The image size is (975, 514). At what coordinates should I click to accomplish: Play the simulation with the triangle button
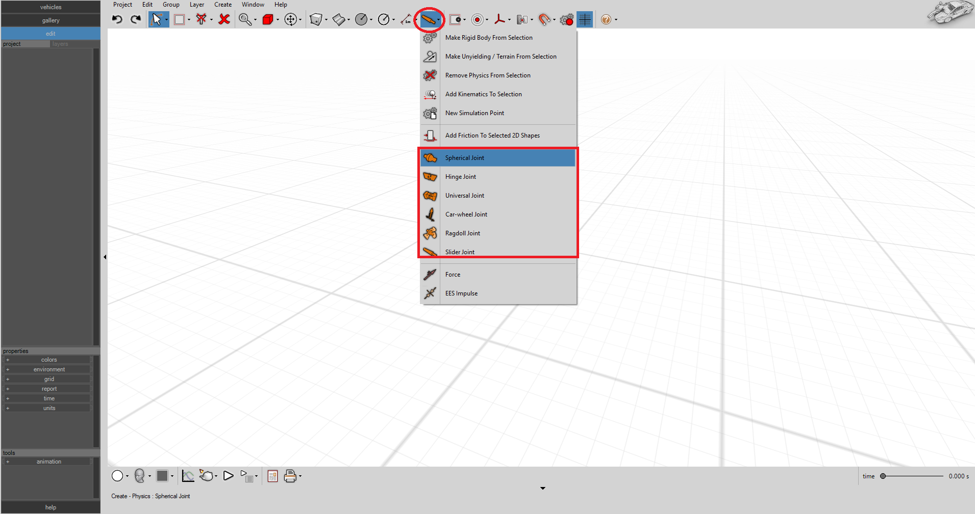[228, 476]
